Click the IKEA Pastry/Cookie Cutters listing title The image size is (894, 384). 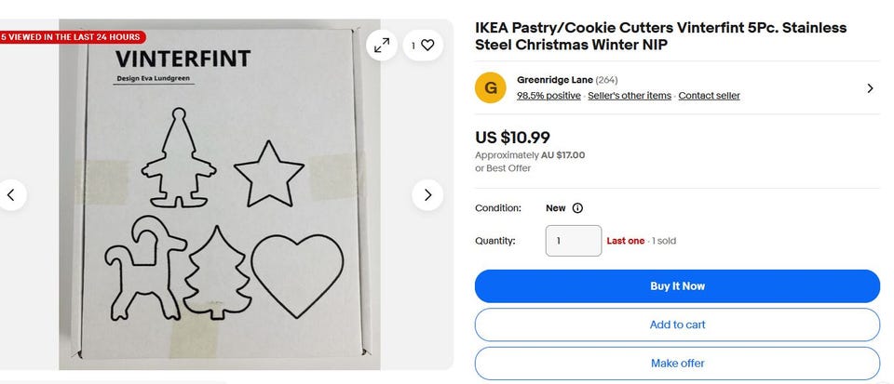point(660,36)
